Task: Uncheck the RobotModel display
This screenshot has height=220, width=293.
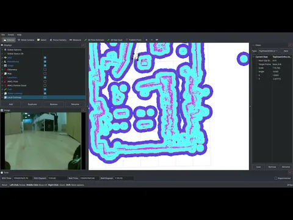Action: point(45,62)
